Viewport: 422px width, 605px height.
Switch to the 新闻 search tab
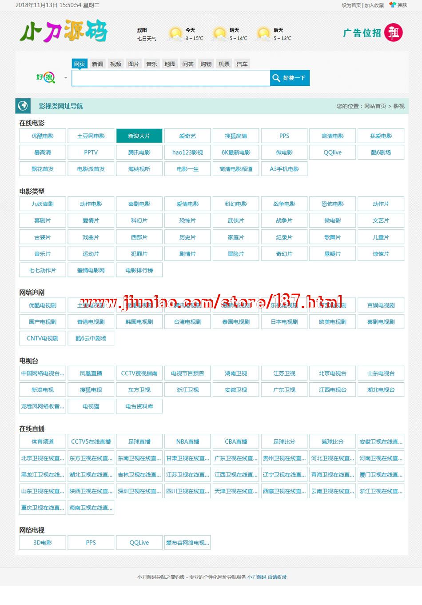click(98, 64)
